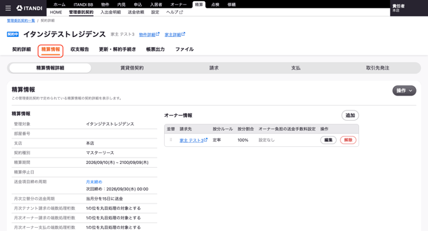
Task: Select 点検 in top navigation
Action: point(215,4)
